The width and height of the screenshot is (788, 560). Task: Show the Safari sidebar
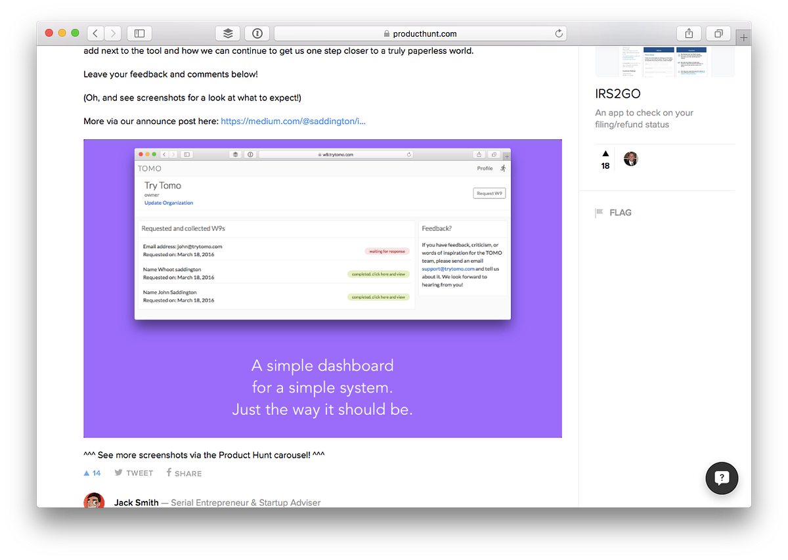[139, 33]
